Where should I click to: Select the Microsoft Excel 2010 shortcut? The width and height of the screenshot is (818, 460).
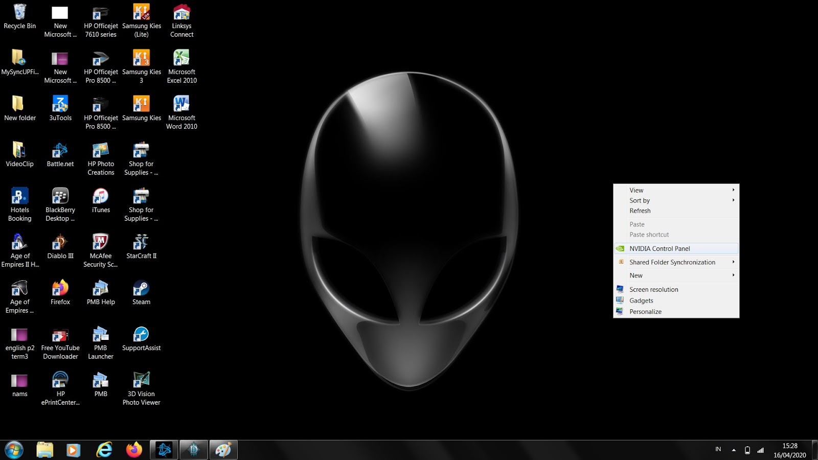click(181, 66)
